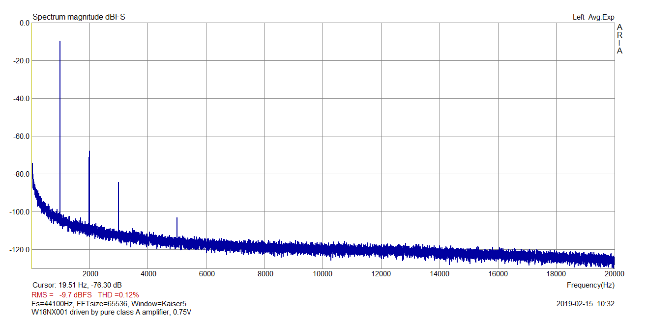Image resolution: width=646 pixels, height=318 pixels.
Task: Click the 'Left' channel label
Action: (x=579, y=17)
